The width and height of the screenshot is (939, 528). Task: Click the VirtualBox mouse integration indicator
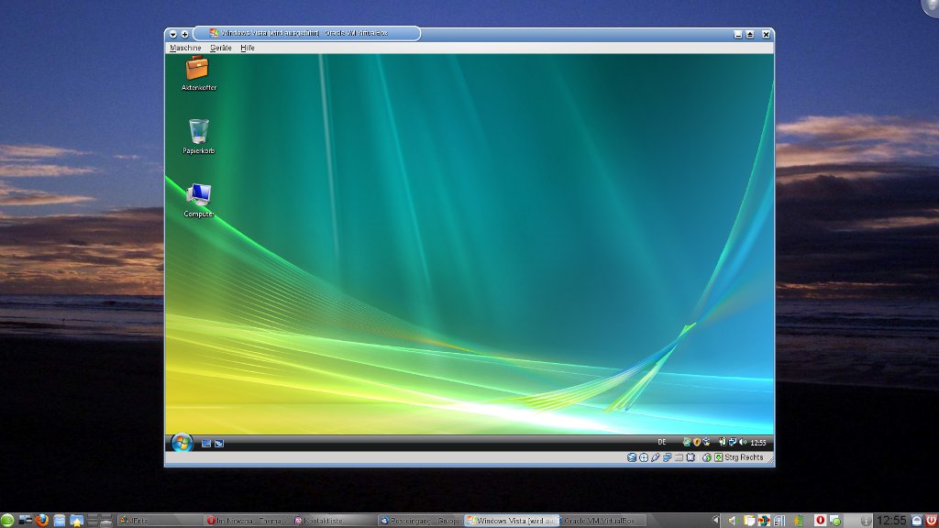(707, 457)
